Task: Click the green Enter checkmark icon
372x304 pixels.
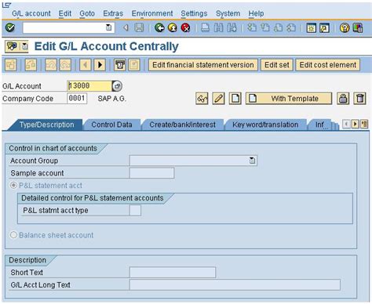Action: point(10,27)
